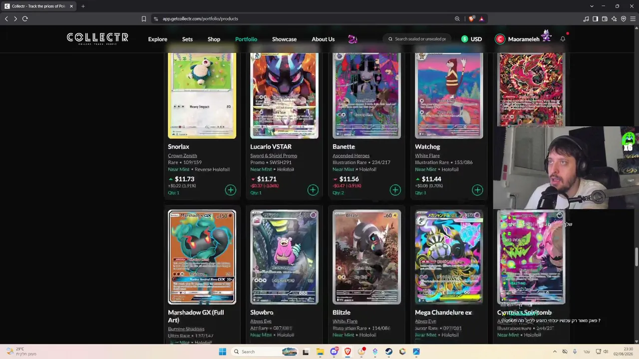
Task: Open Discord from taskbar
Action: coord(334,352)
